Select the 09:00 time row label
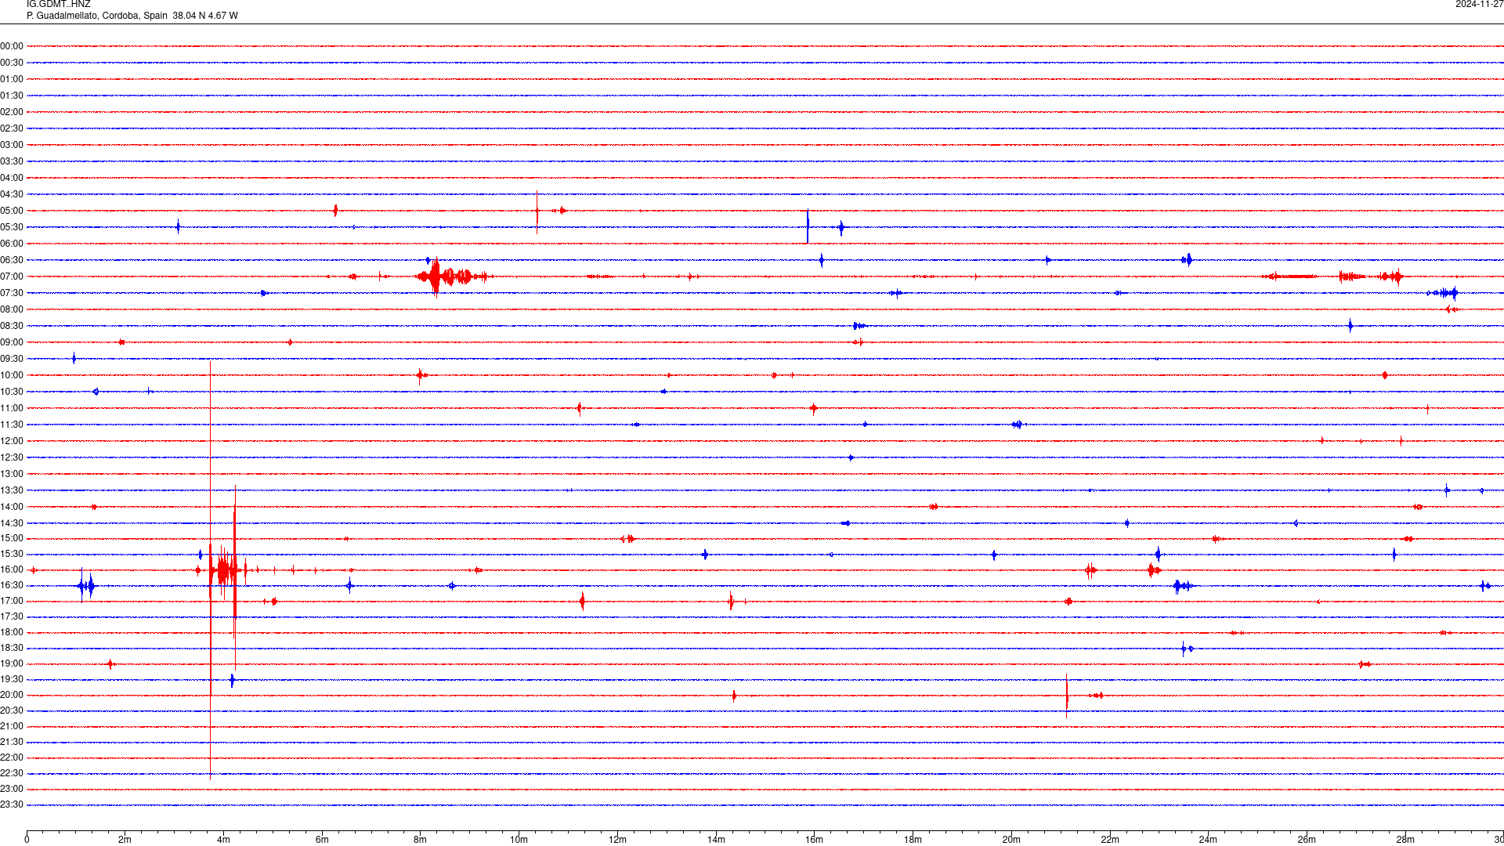 click(x=12, y=342)
